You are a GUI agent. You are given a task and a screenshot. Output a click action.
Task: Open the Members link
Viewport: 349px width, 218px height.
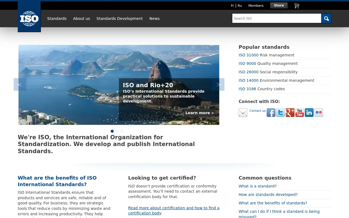click(256, 6)
